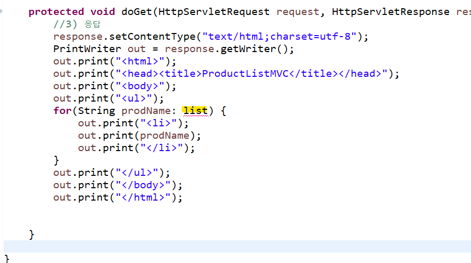
Task: Click the "</li>" string literal
Action: [x=162, y=148]
